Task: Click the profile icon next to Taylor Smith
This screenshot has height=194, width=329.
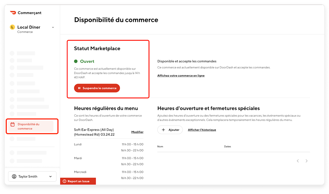Action: tap(14, 176)
